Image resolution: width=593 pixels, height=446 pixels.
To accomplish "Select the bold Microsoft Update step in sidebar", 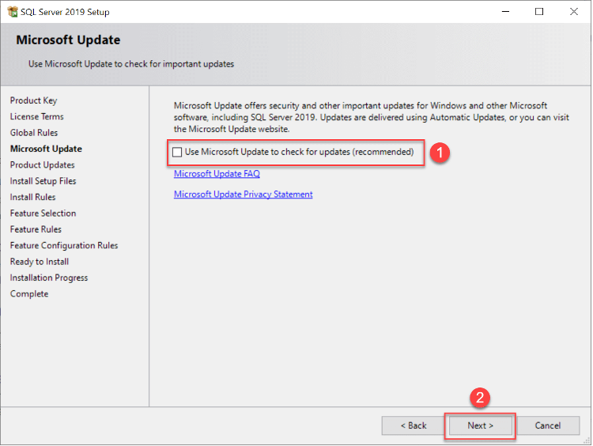I will point(46,149).
